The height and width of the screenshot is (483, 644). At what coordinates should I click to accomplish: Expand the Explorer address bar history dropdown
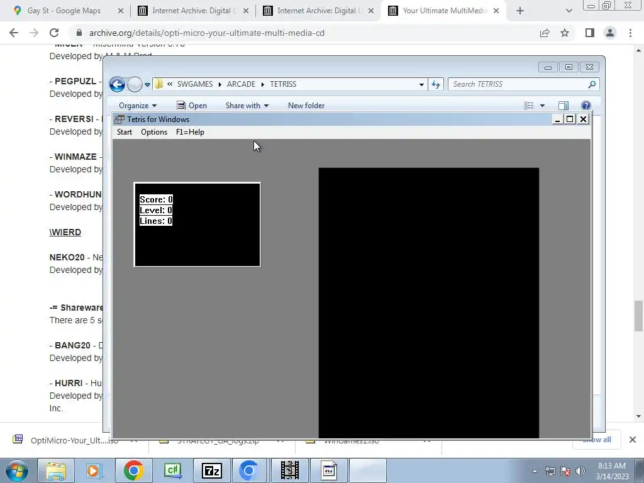point(421,85)
